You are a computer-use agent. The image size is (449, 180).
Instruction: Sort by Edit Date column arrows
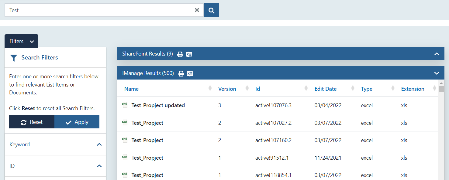353,88
